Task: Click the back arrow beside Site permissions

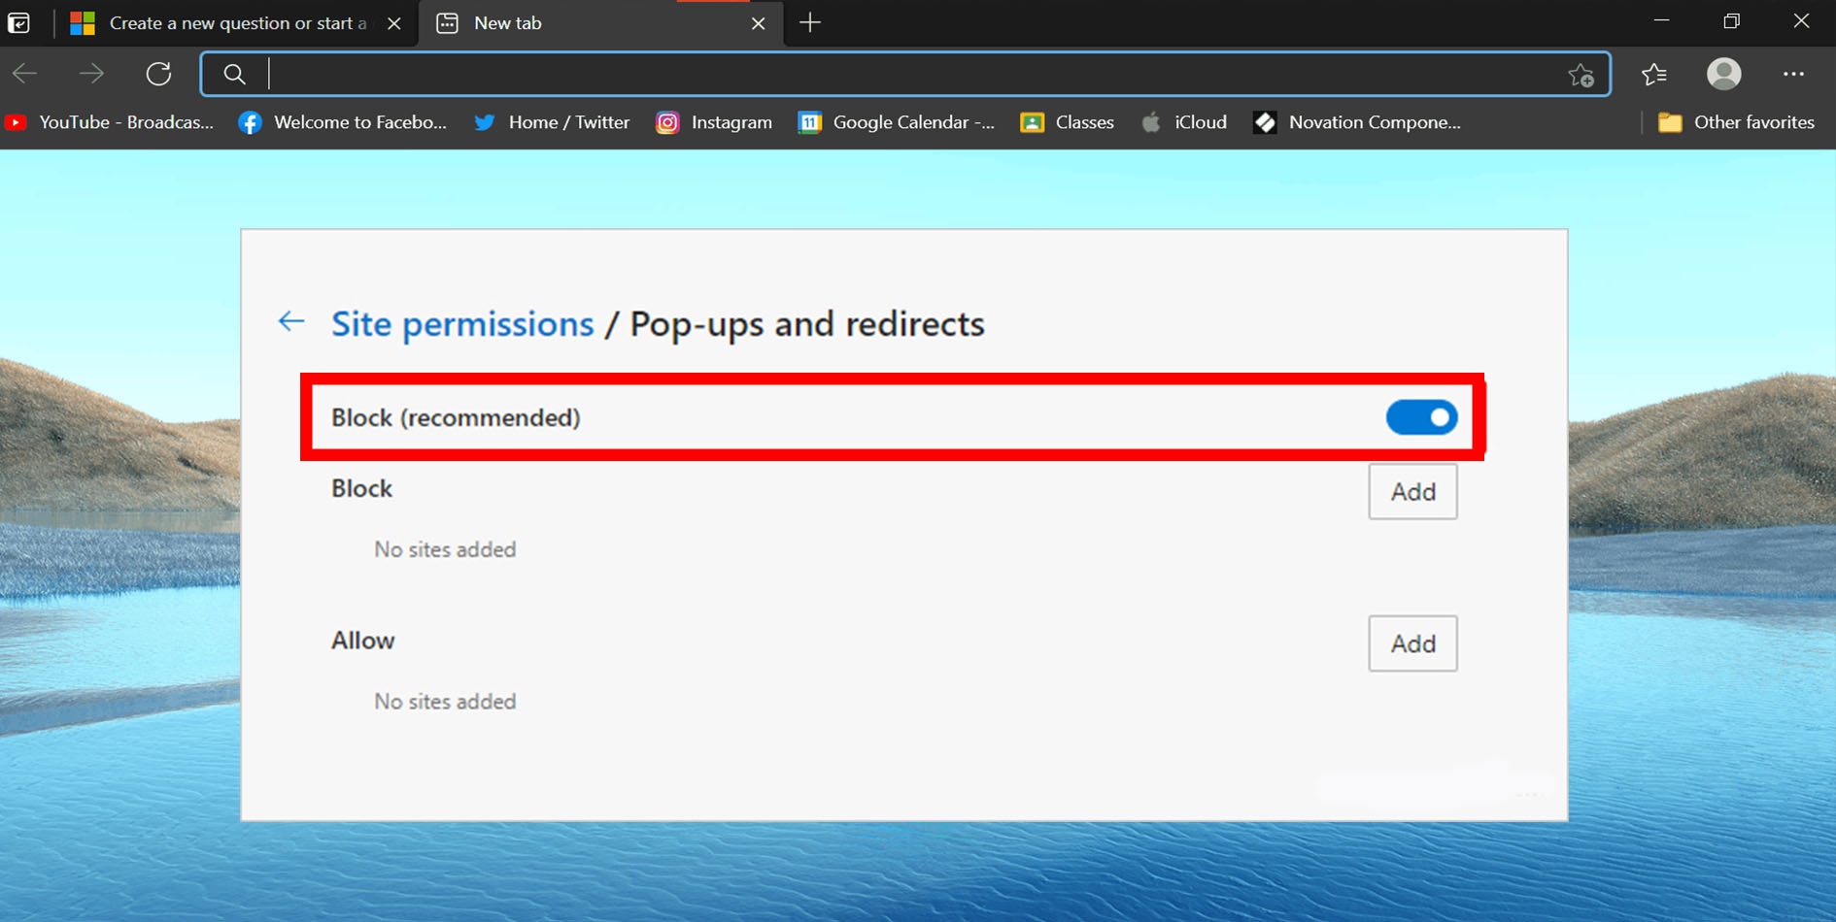Action: (x=291, y=321)
